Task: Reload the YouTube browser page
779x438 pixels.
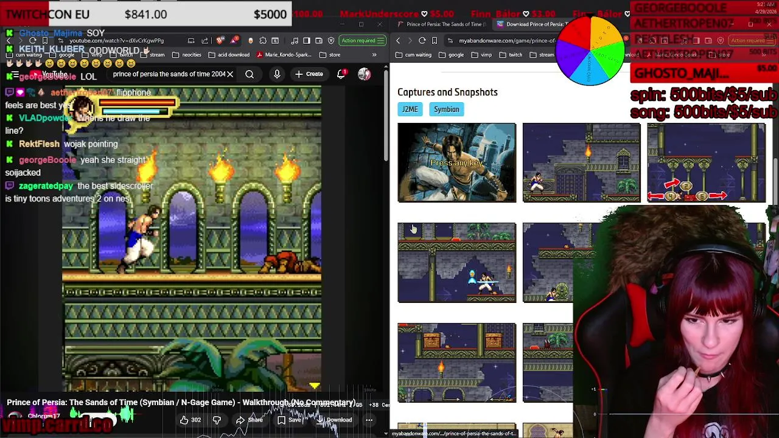Action: click(33, 41)
